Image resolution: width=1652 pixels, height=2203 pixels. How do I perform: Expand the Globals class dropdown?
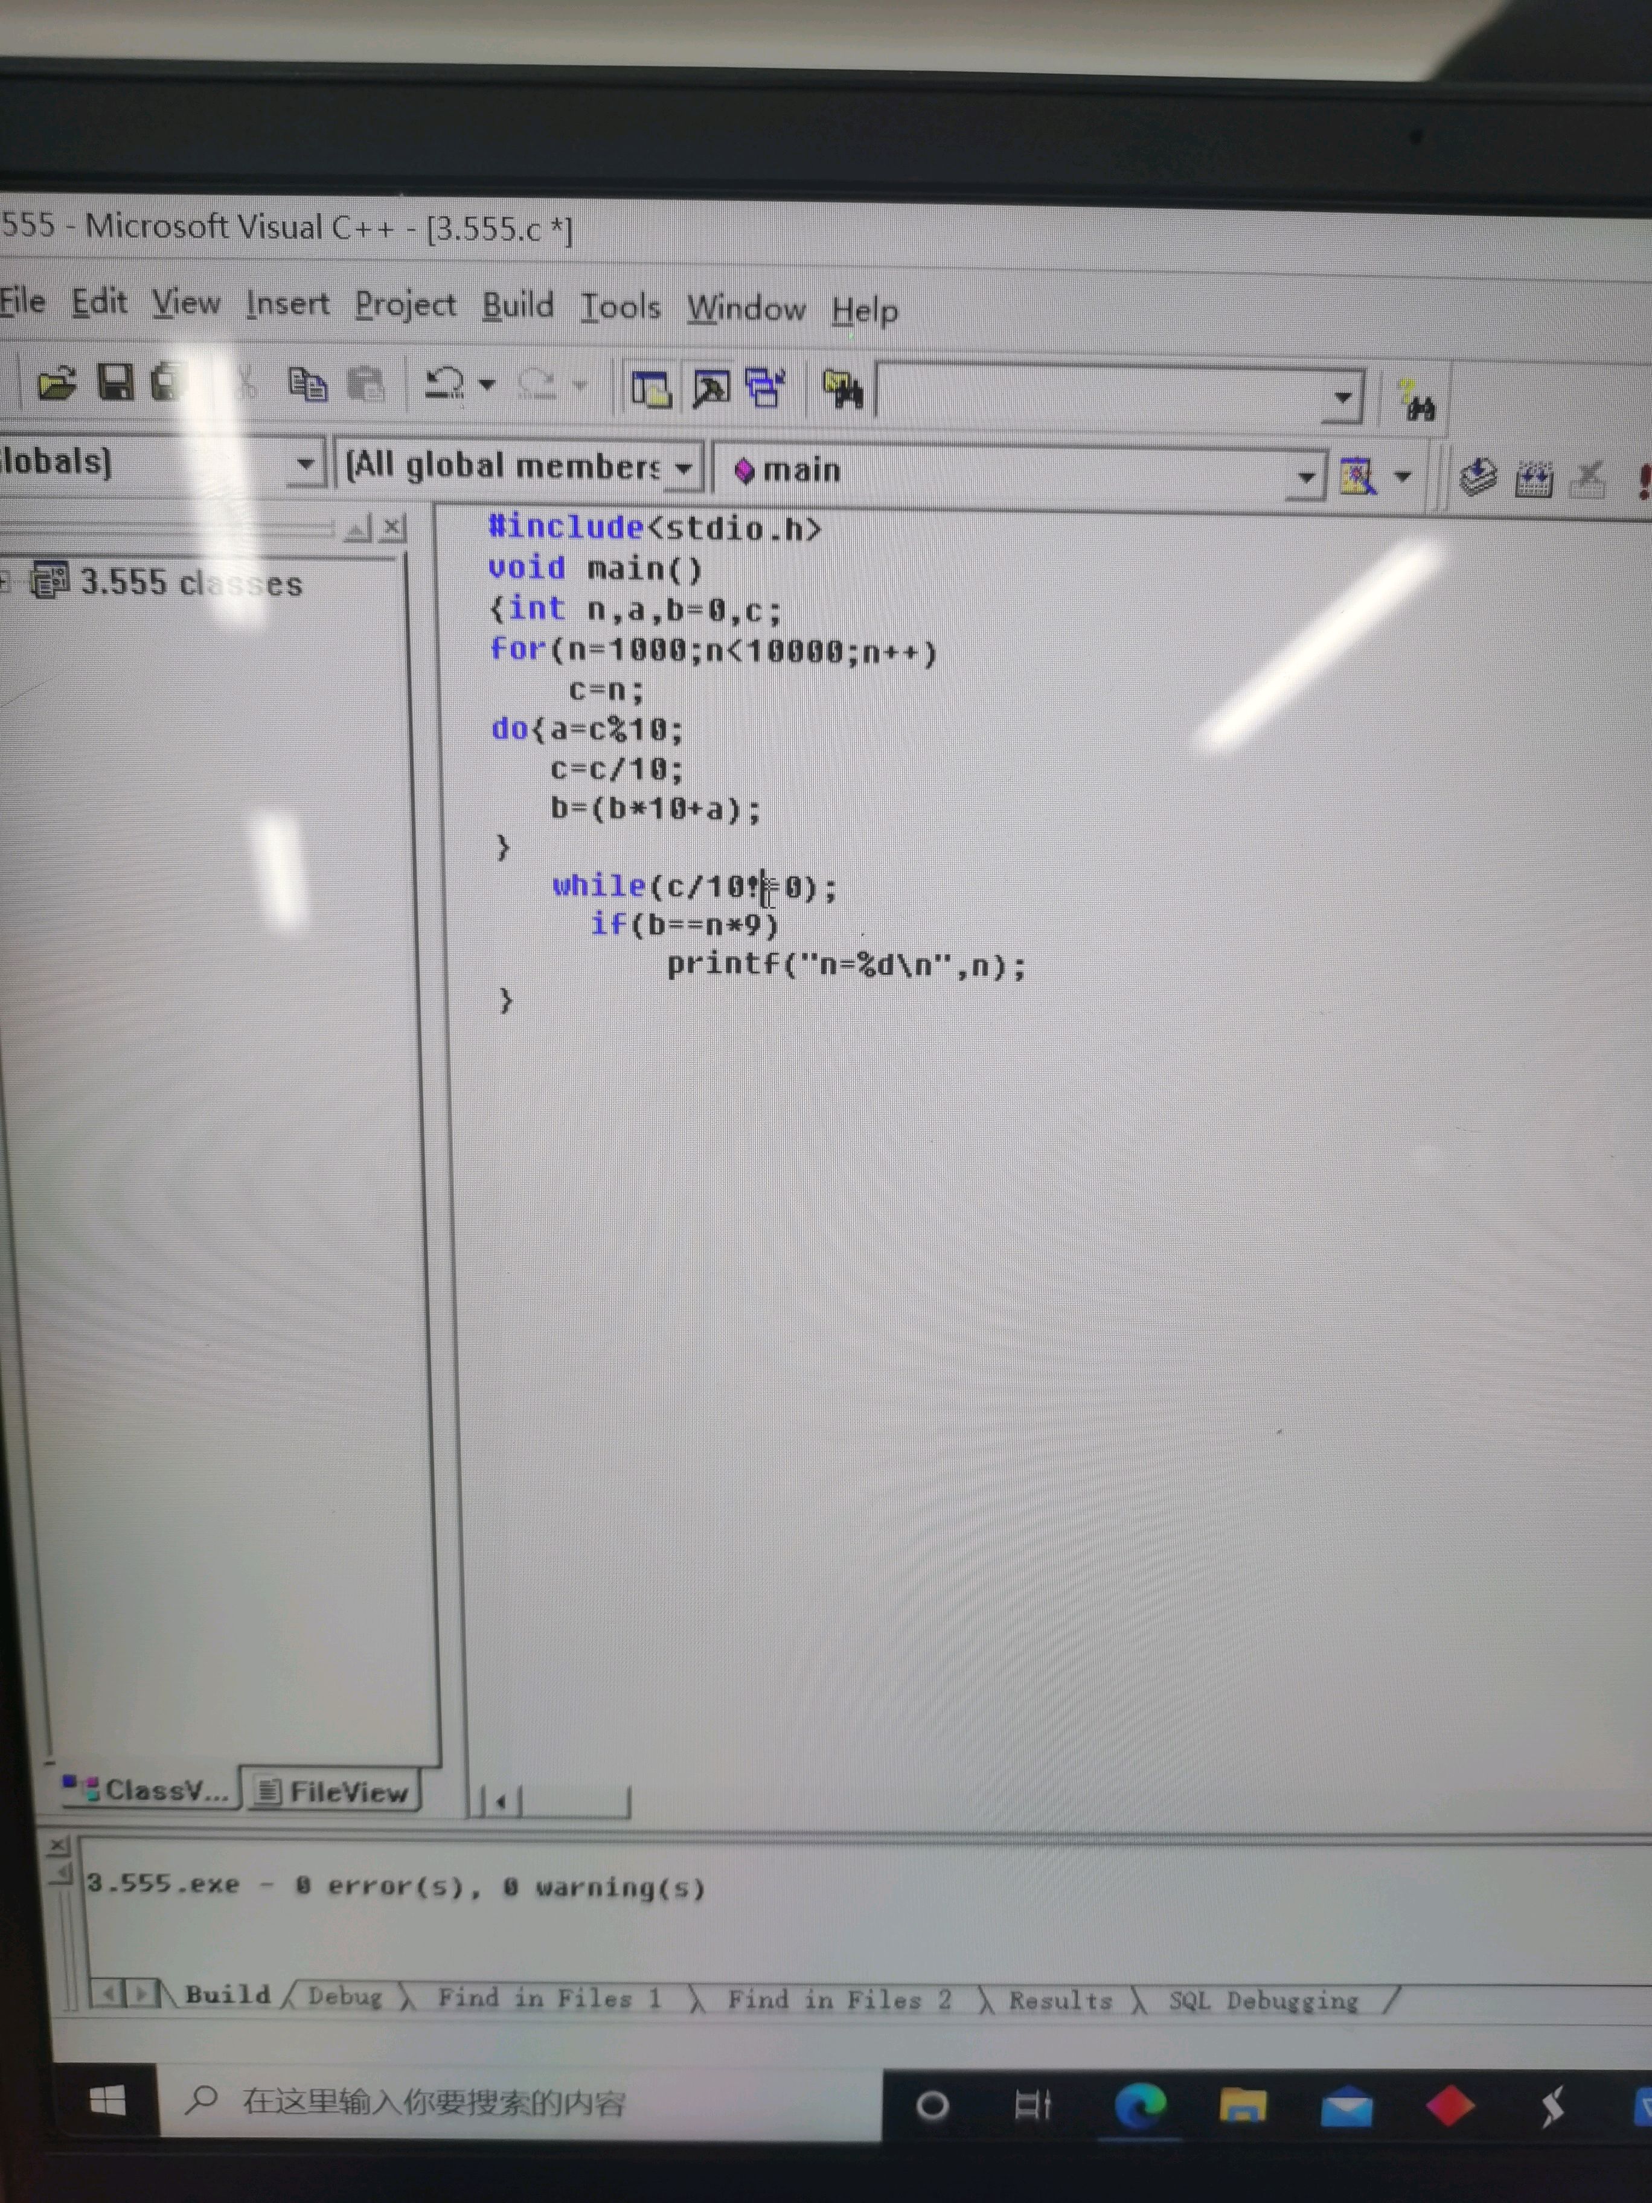point(306,464)
